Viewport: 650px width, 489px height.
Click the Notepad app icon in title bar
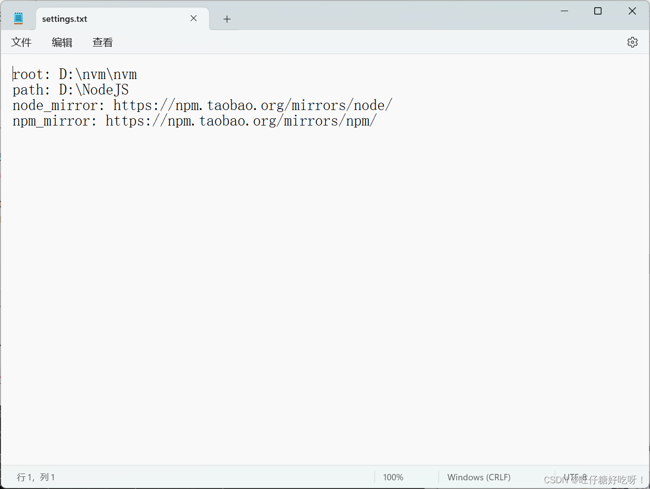[x=18, y=18]
